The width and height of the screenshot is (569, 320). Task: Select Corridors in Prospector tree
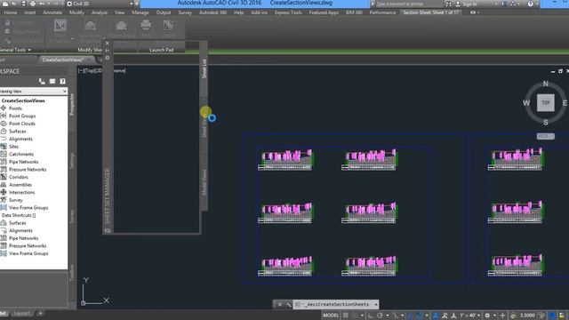point(18,177)
